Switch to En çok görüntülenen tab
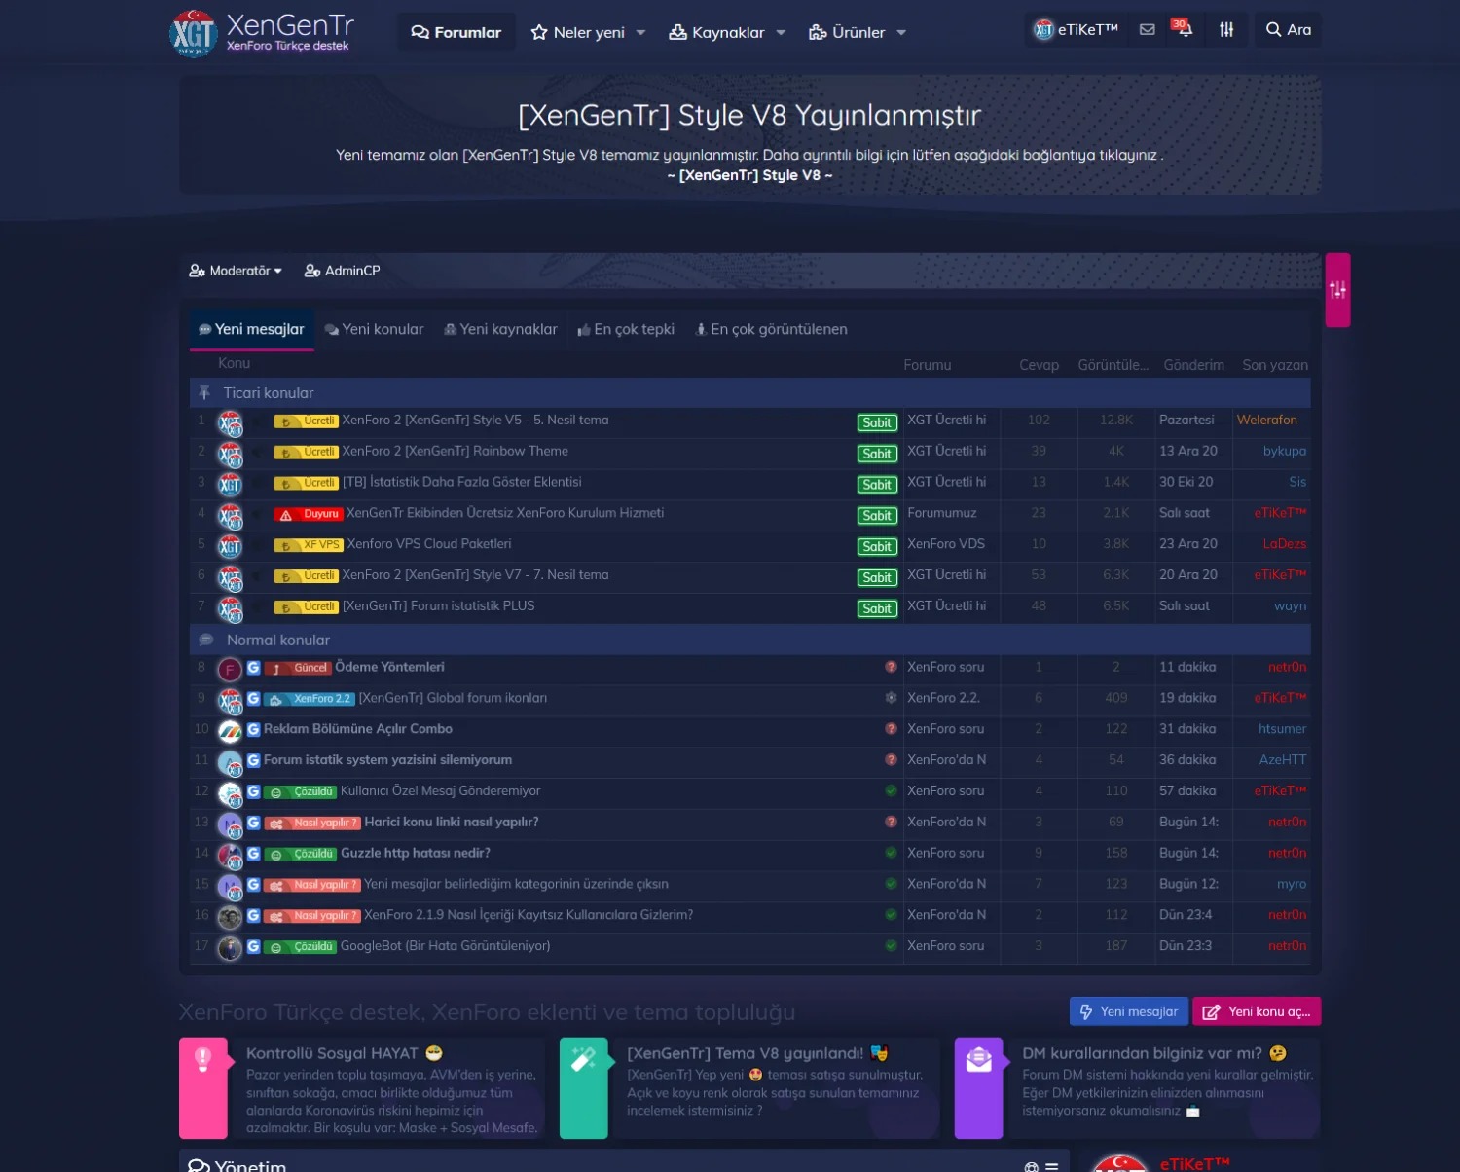This screenshot has width=1460, height=1172. [x=771, y=329]
